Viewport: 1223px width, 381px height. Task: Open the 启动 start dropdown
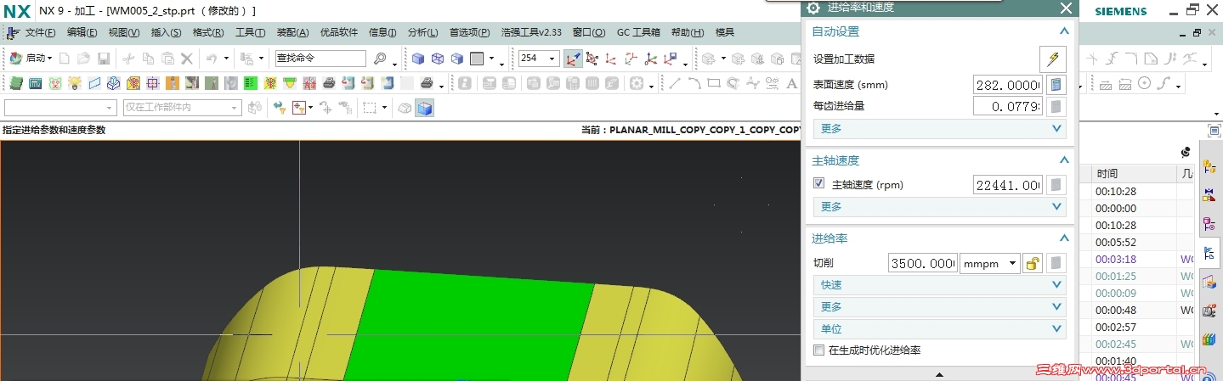tap(31, 59)
